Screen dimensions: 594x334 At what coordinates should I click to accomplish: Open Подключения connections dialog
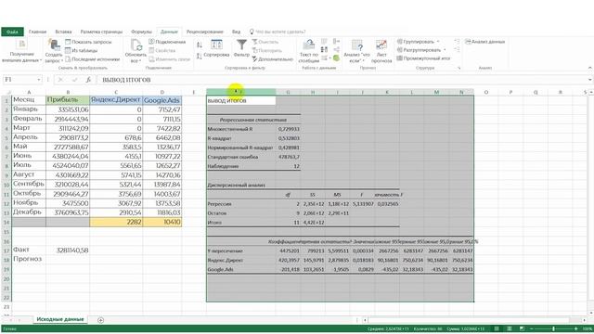pos(167,42)
